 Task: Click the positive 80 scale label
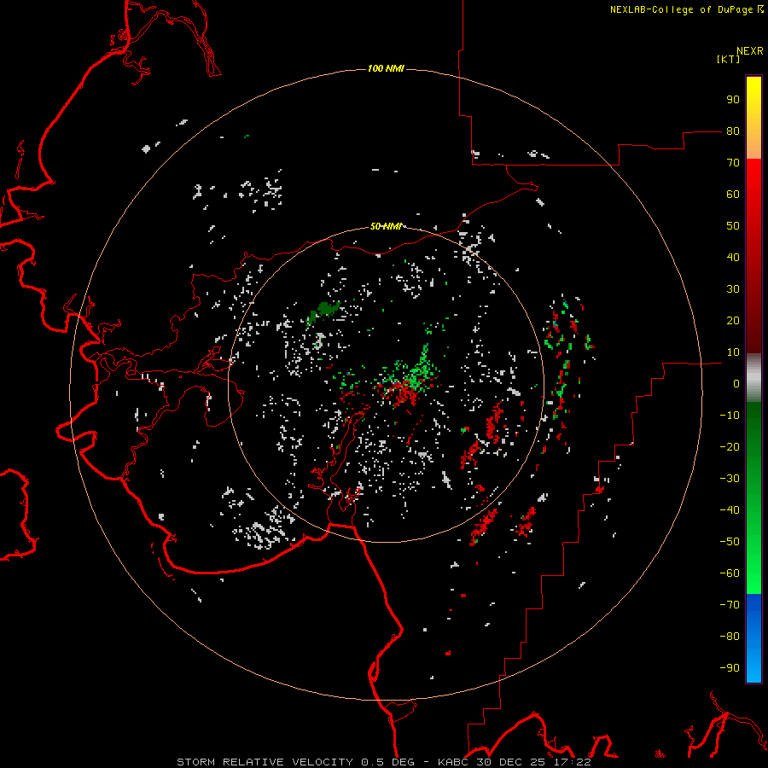(x=733, y=131)
